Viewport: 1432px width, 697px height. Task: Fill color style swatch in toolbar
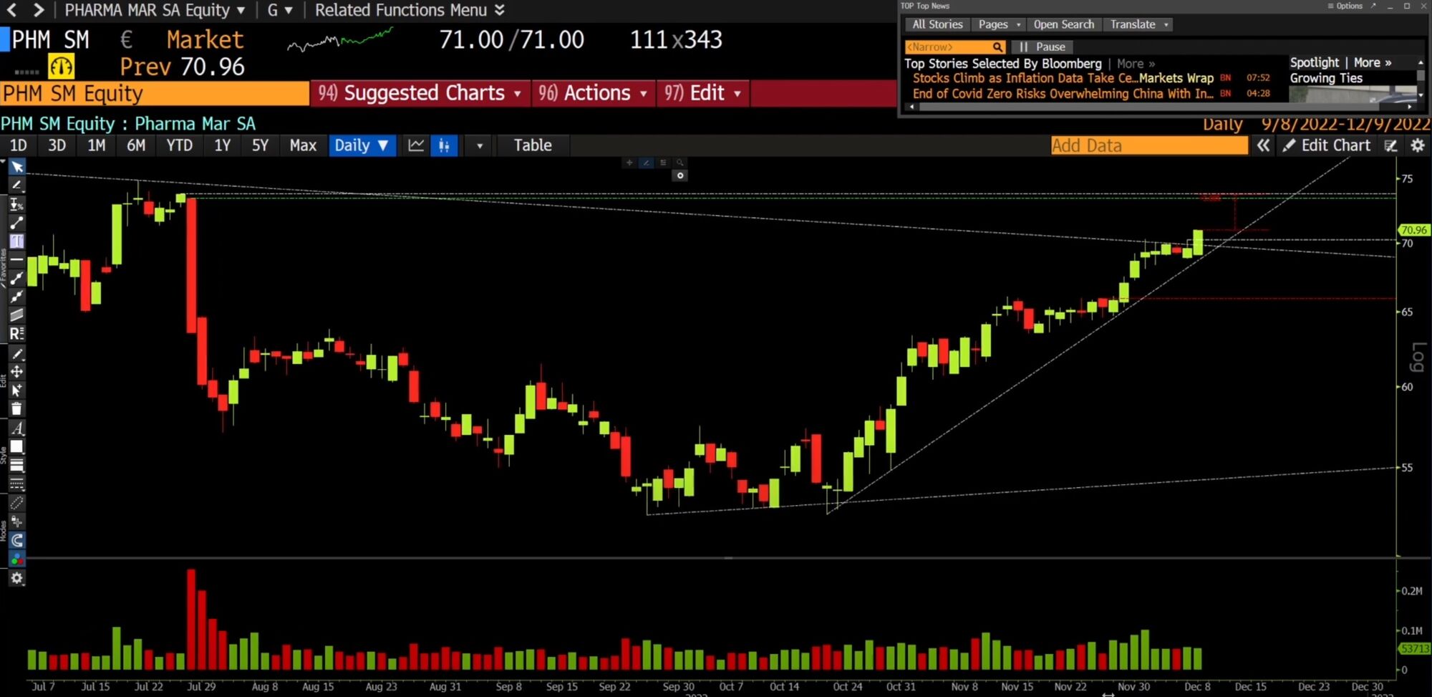point(16,447)
